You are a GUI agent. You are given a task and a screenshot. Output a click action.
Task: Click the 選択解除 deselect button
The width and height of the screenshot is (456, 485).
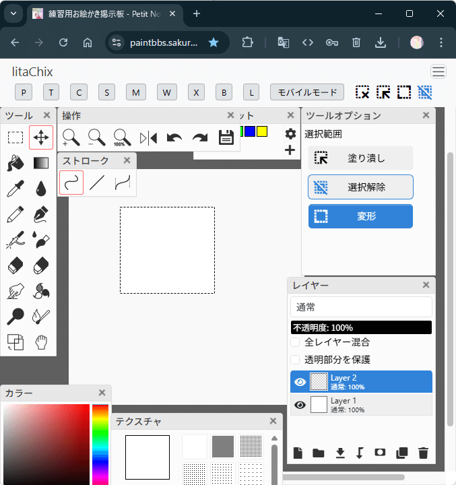pos(360,187)
